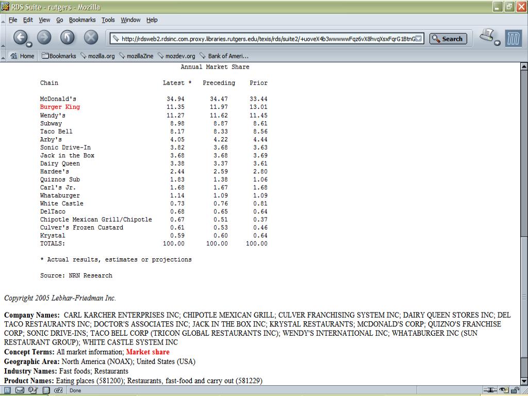Click 'Done' in the status bar
The height and width of the screenshot is (396, 528).
point(75,391)
